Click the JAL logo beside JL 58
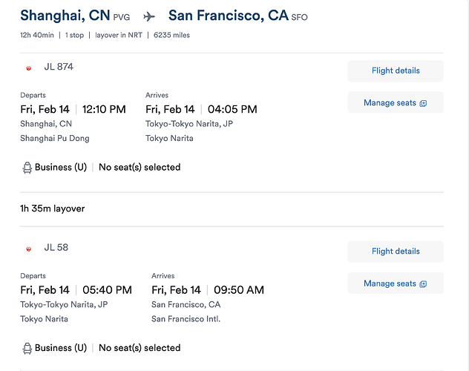 (x=28, y=249)
